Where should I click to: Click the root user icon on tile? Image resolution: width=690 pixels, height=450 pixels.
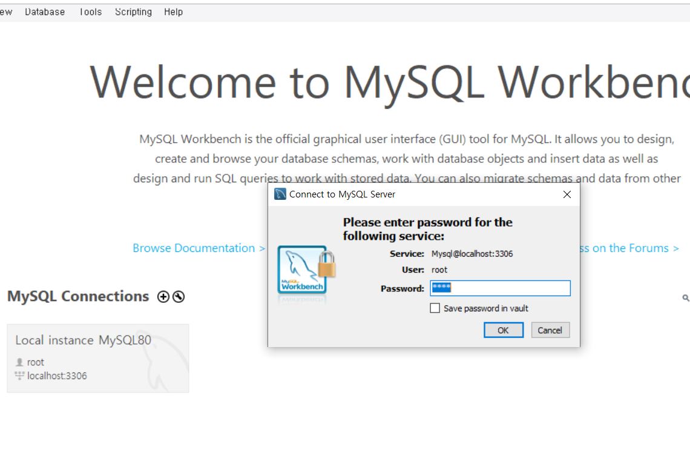tap(19, 362)
